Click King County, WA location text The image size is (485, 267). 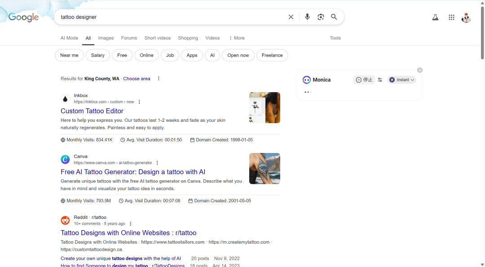click(x=102, y=79)
